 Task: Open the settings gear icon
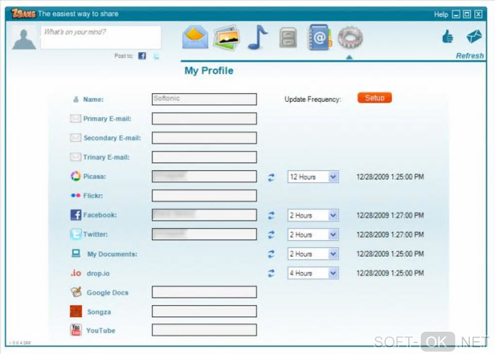tap(350, 37)
